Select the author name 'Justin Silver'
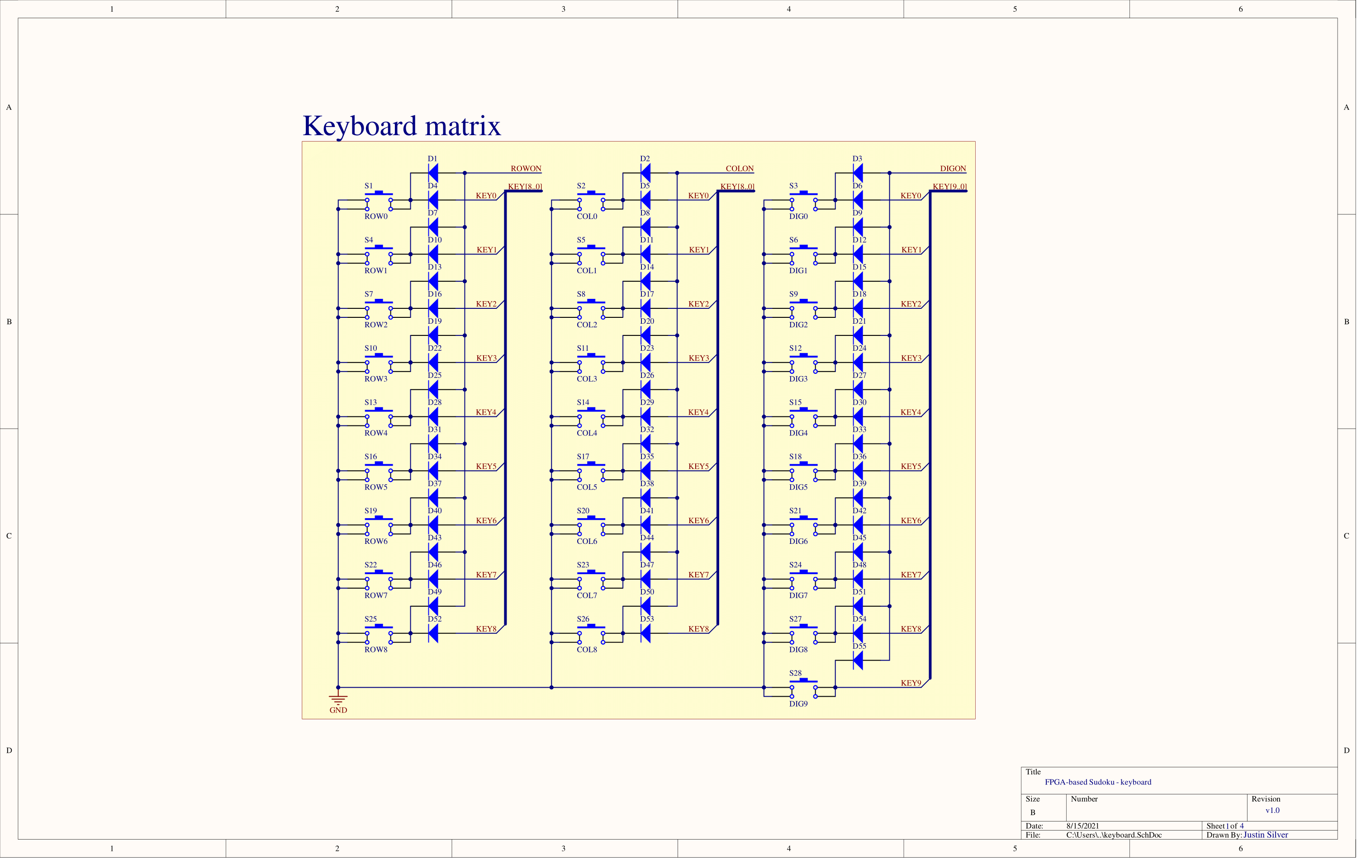This screenshot has height=859, width=1357. [1266, 835]
